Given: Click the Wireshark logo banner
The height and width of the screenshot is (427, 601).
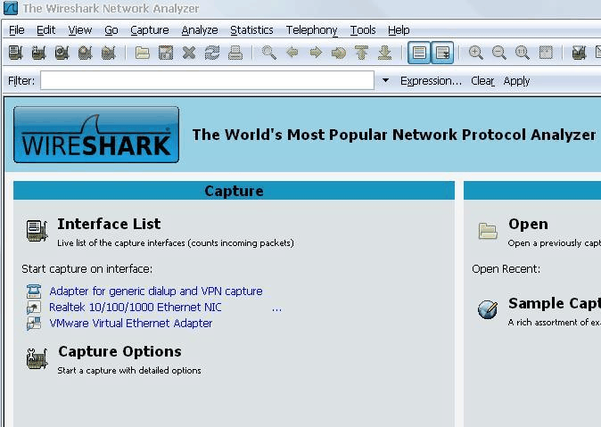Looking at the screenshot, I should pyautogui.click(x=96, y=135).
